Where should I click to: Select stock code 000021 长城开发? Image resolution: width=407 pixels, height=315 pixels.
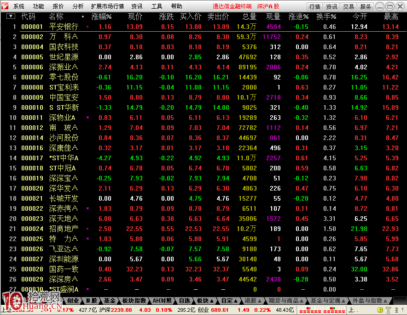(32, 198)
